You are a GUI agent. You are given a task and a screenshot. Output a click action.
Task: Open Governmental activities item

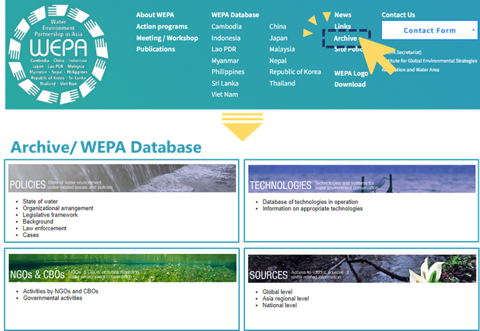pyautogui.click(x=53, y=298)
